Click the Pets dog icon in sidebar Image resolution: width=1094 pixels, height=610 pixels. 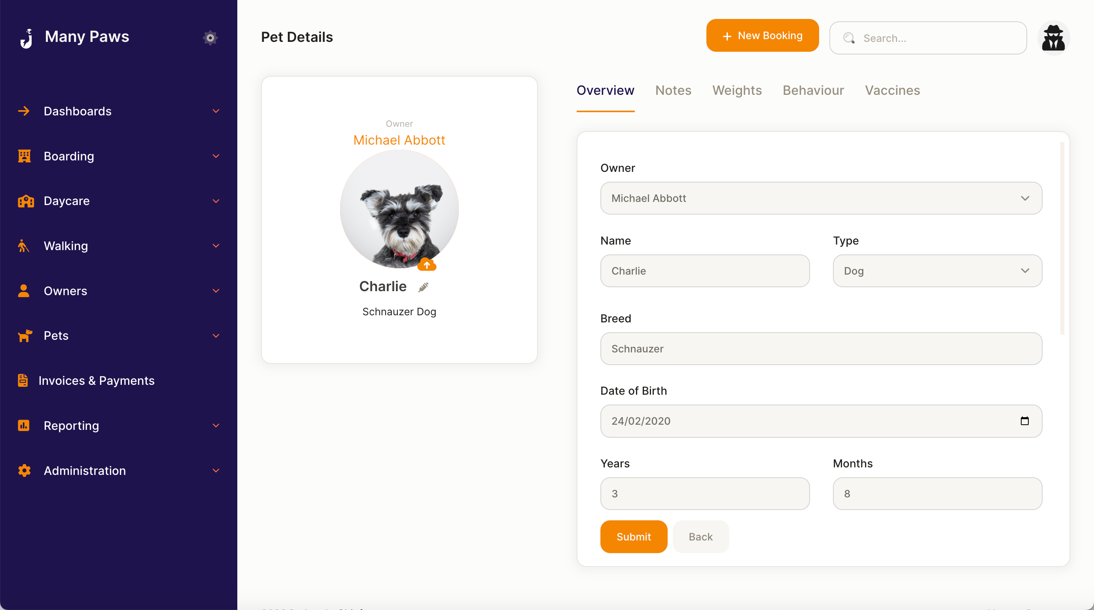[25, 335]
